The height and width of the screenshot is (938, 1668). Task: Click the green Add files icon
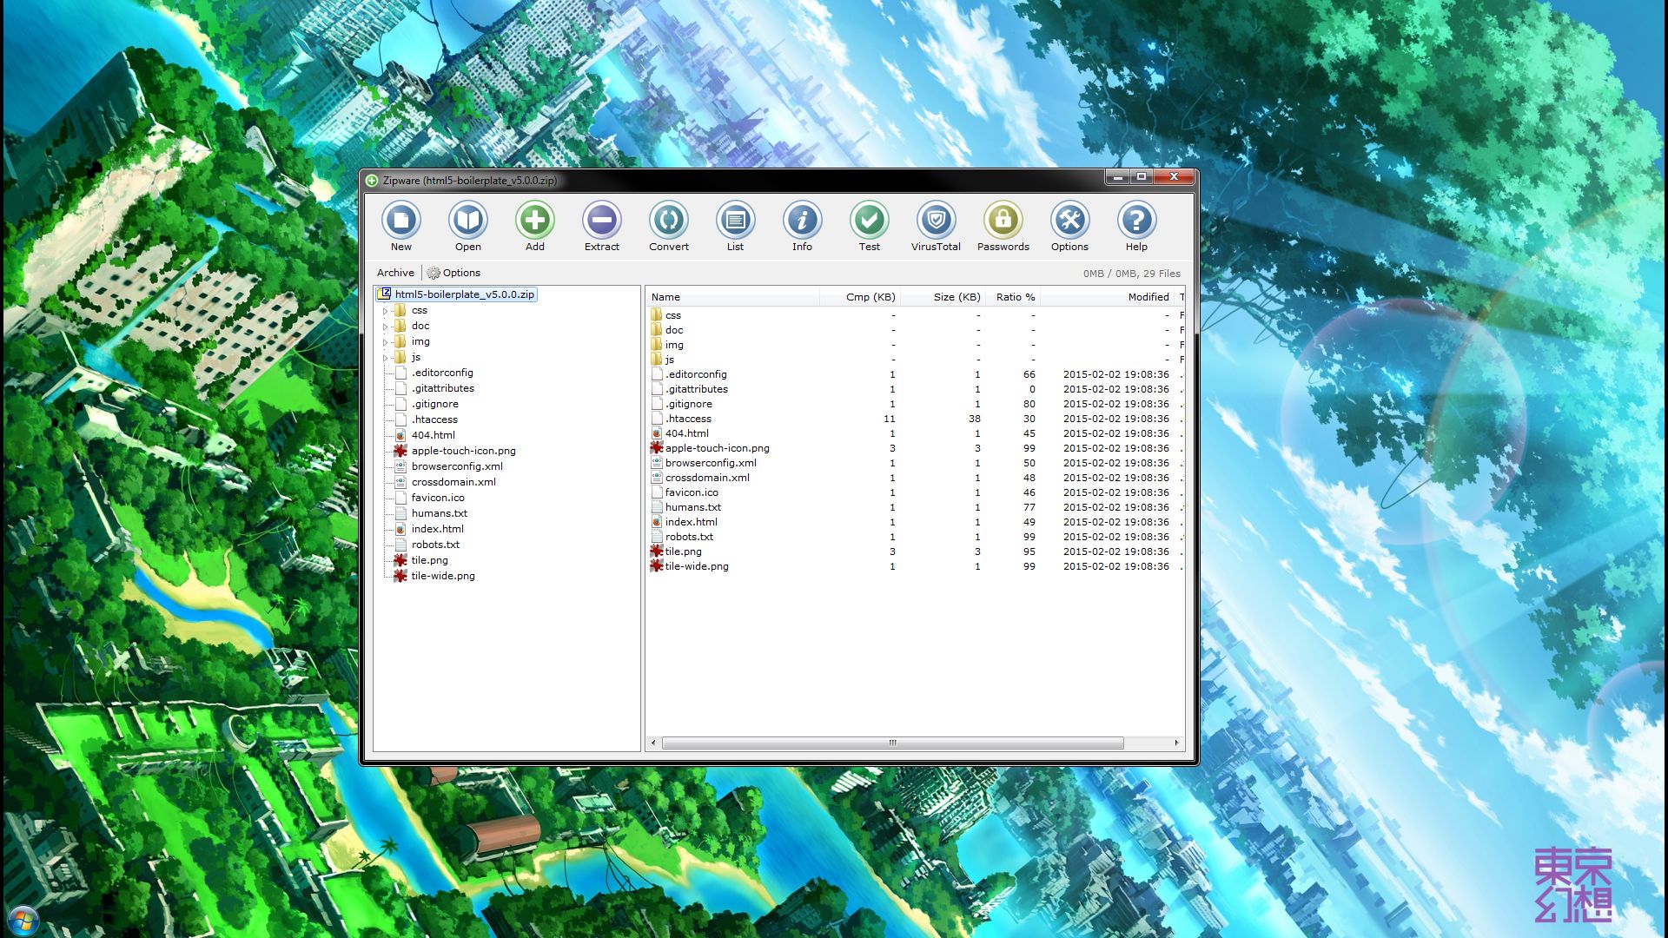pos(534,221)
